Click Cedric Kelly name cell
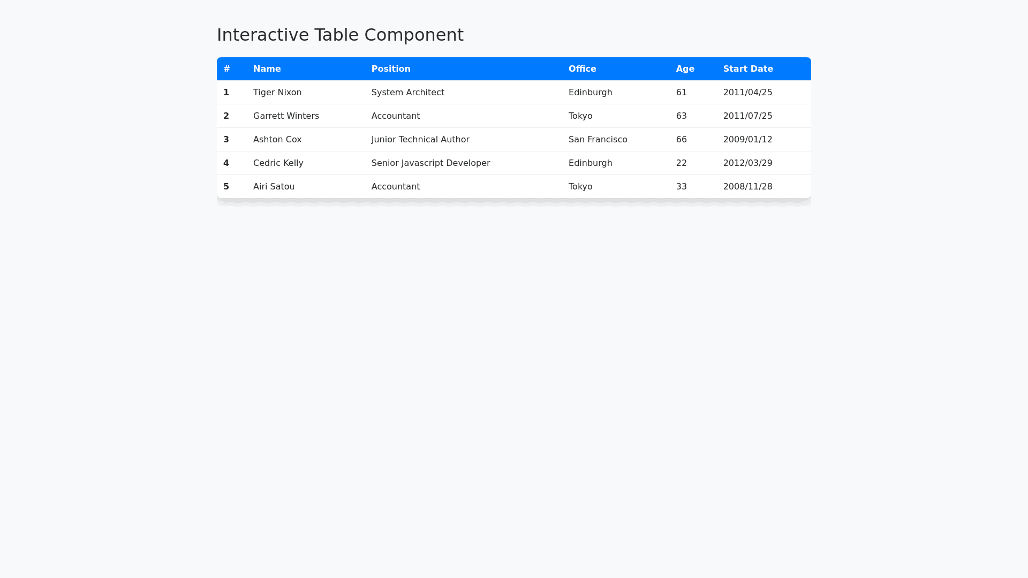The image size is (1028, 578). click(278, 163)
